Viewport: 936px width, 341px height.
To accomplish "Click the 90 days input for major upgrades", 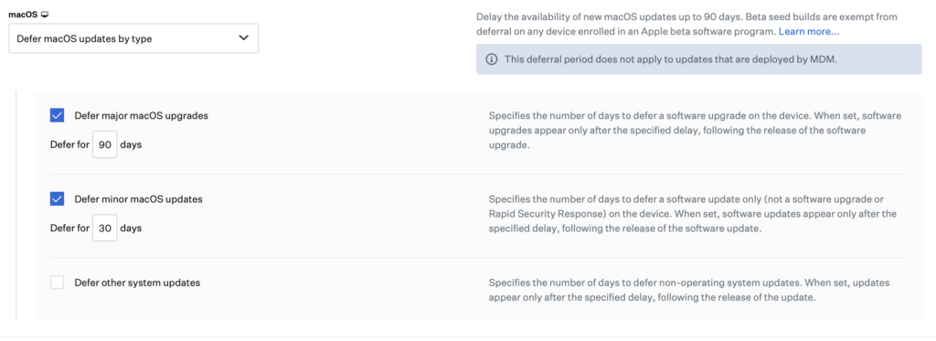I will click(x=105, y=144).
